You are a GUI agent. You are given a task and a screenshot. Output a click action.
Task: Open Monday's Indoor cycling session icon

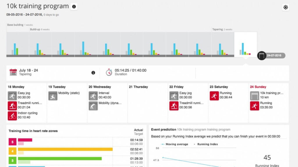(x=12, y=116)
